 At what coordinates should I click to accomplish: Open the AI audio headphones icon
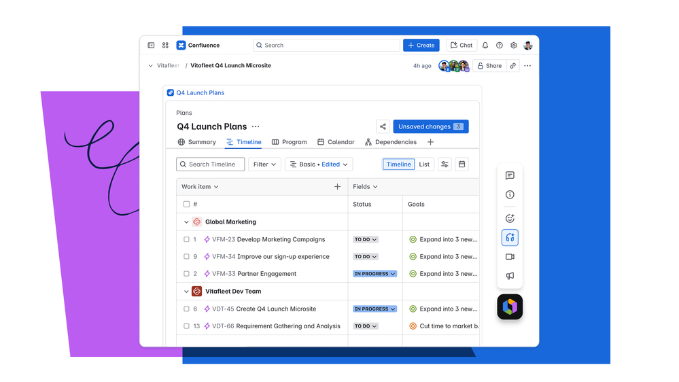tap(510, 237)
